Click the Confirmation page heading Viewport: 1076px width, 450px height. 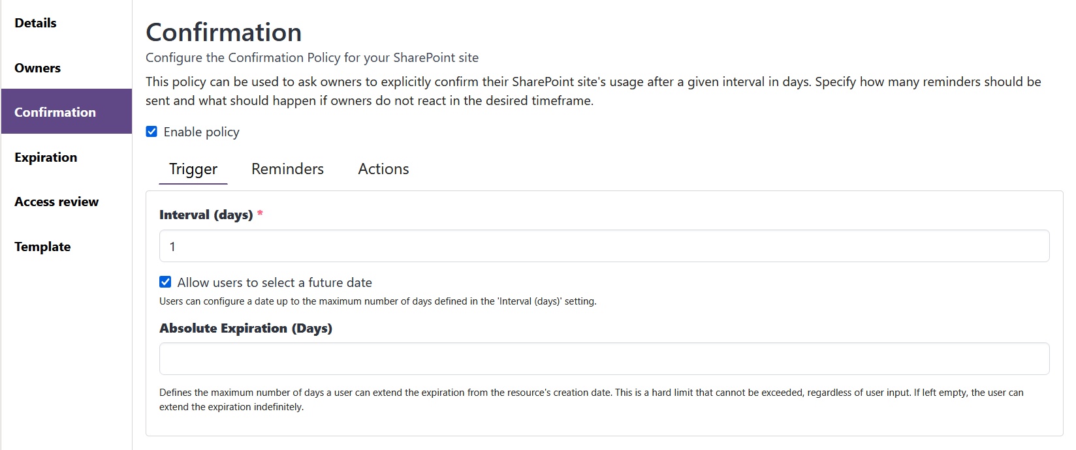[224, 33]
